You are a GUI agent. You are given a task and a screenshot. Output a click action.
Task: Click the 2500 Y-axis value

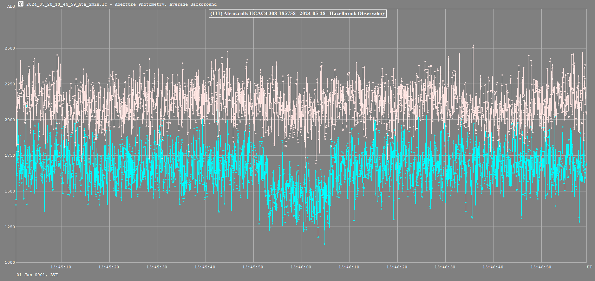pos(10,48)
